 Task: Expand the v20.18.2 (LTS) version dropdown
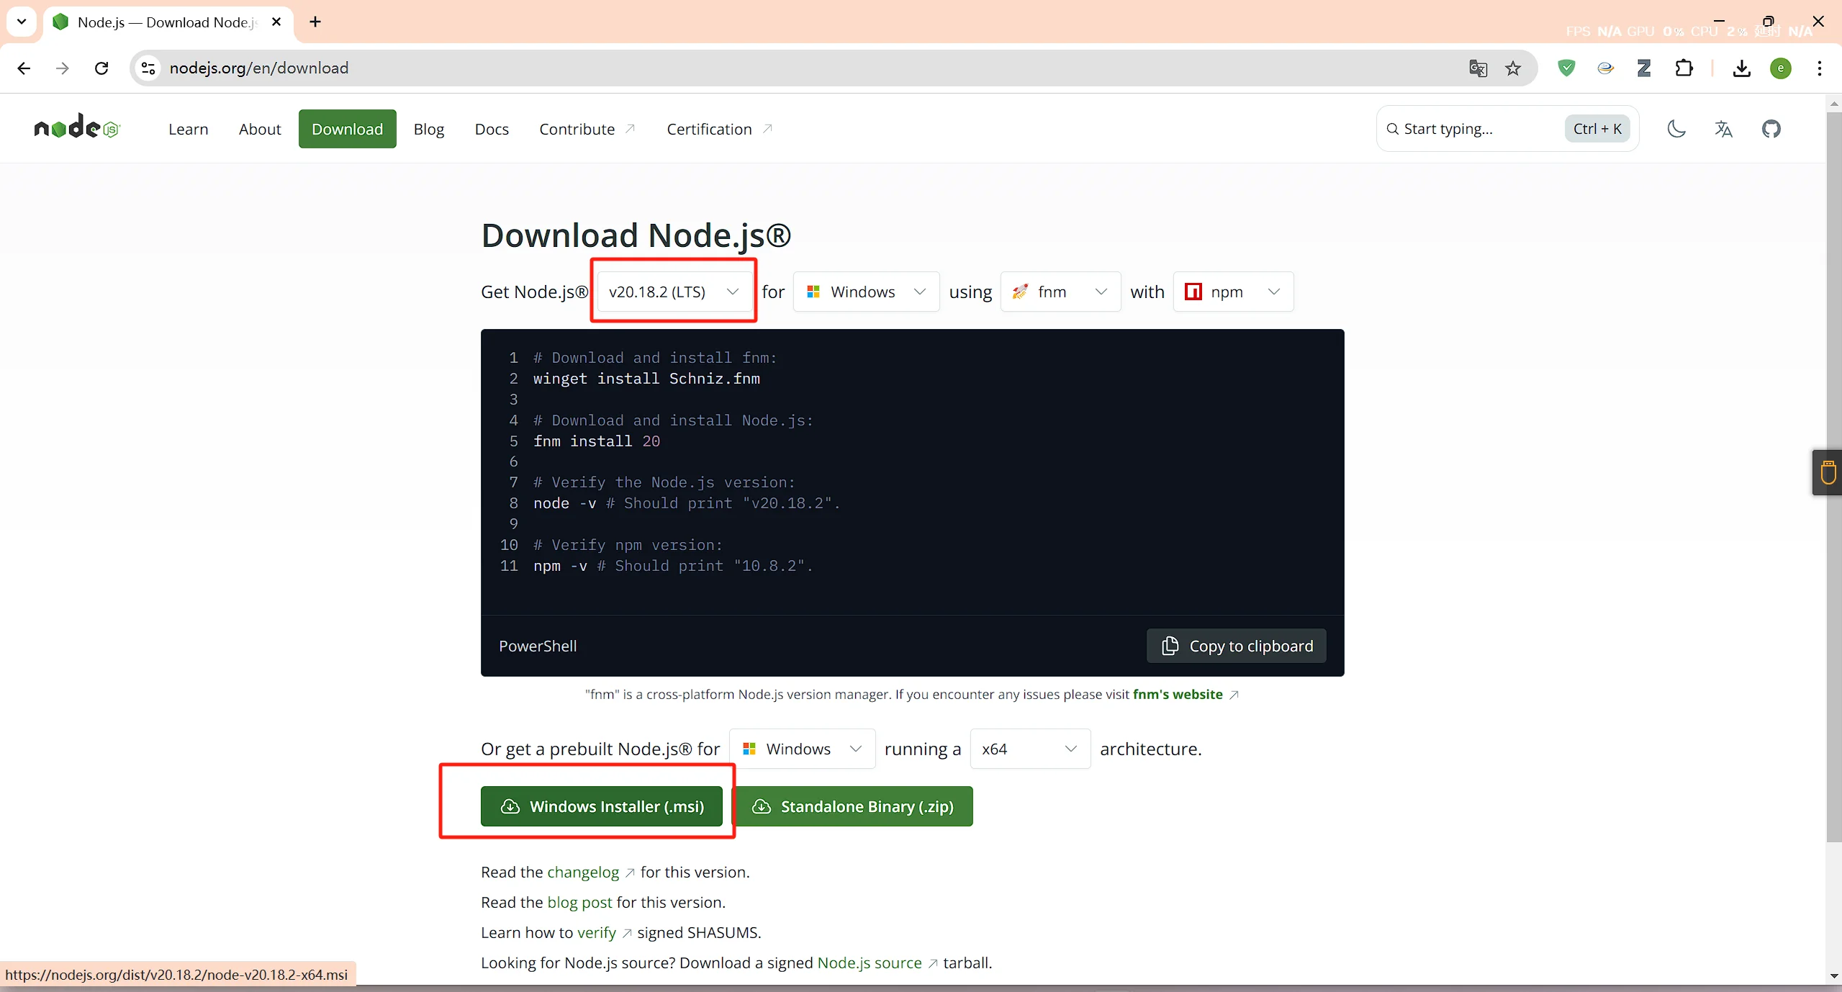click(674, 292)
